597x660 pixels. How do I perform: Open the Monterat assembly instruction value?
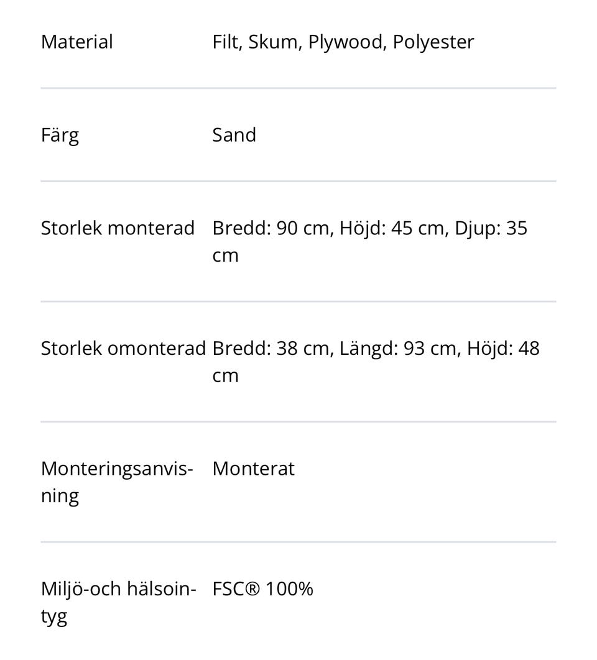tap(253, 469)
